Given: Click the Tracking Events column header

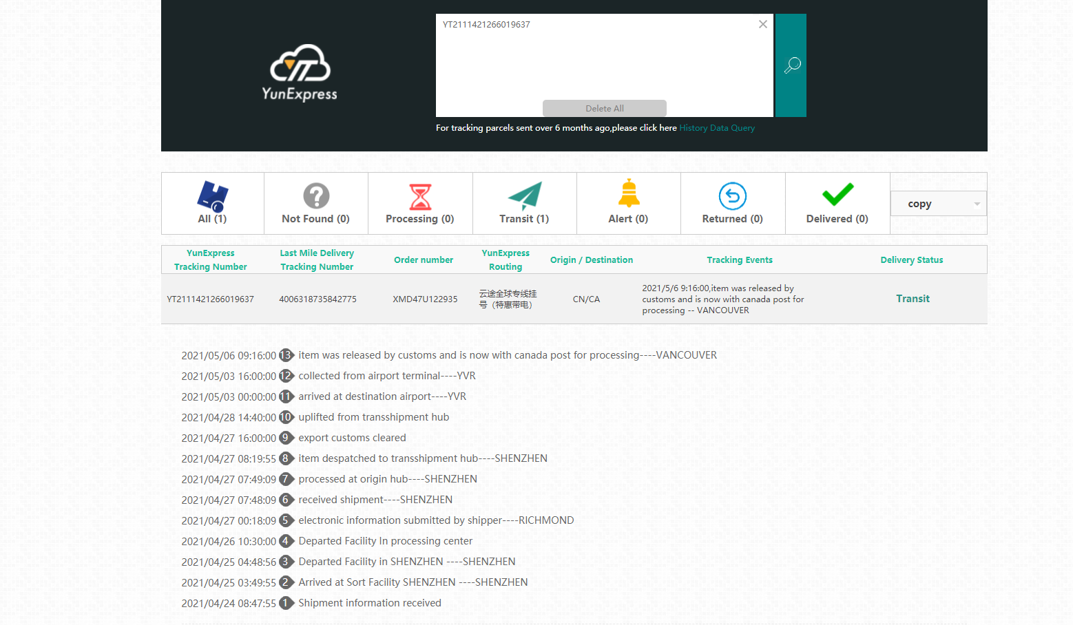Looking at the screenshot, I should [740, 260].
